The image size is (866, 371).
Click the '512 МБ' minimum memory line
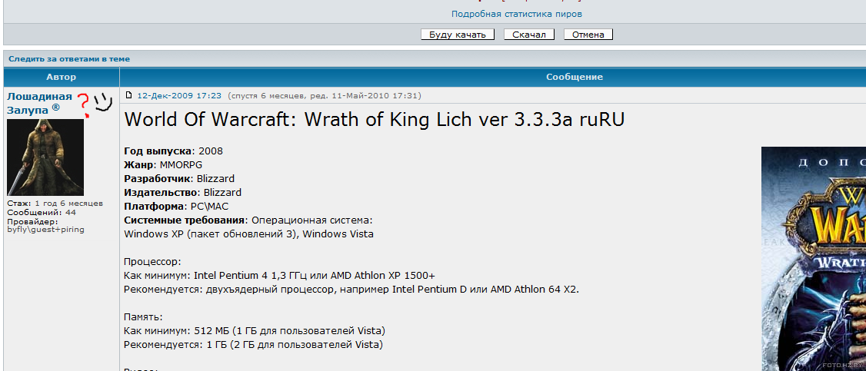tap(255, 331)
